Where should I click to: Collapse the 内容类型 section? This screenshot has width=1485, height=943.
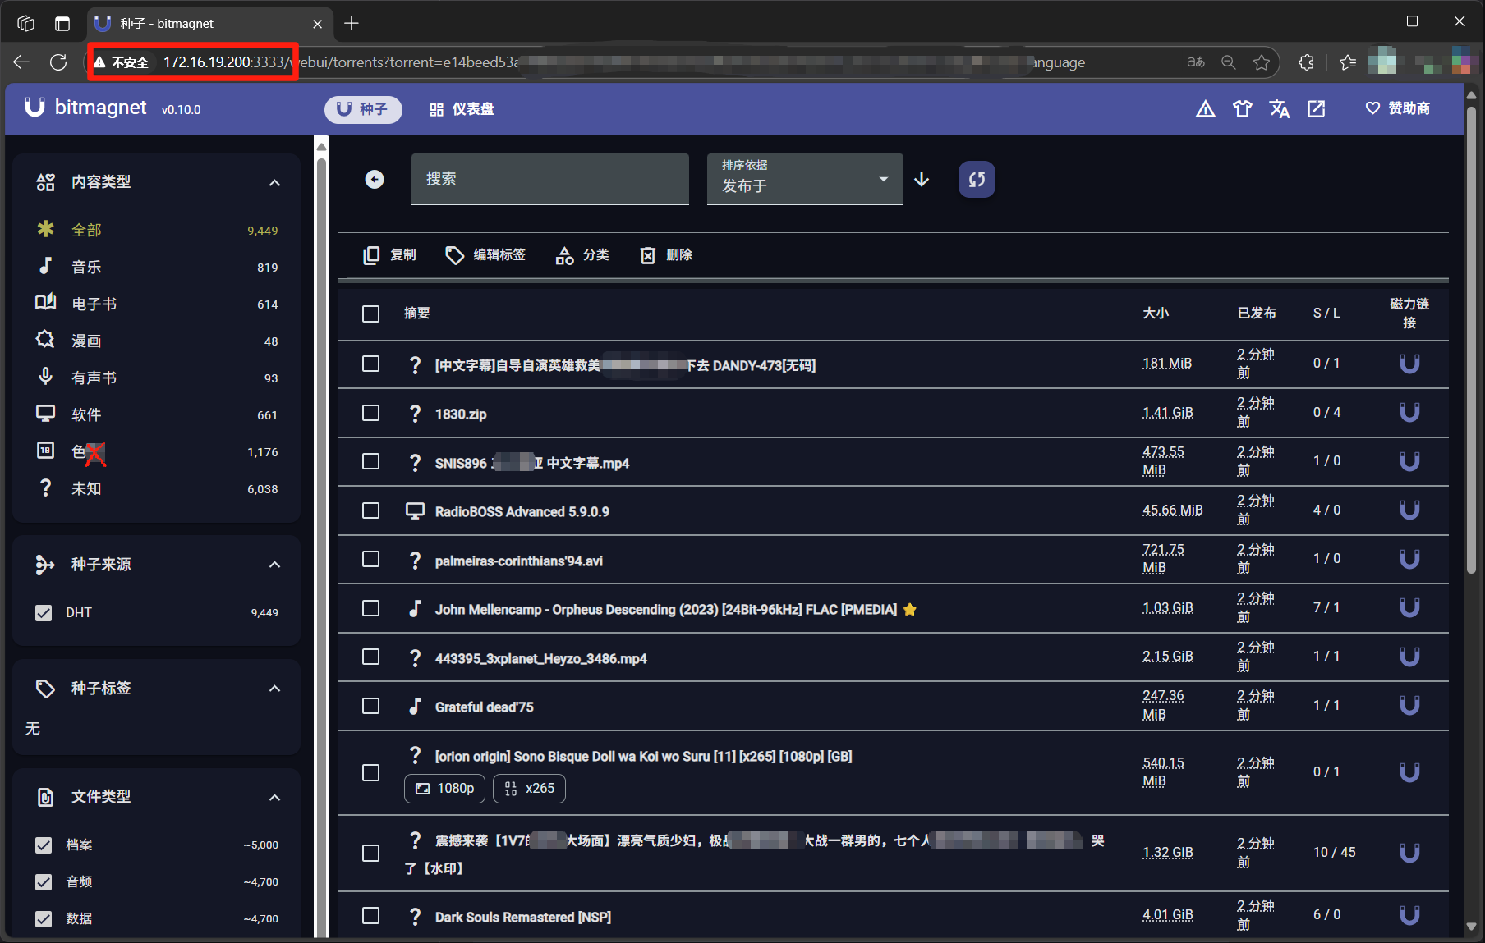[x=274, y=182]
